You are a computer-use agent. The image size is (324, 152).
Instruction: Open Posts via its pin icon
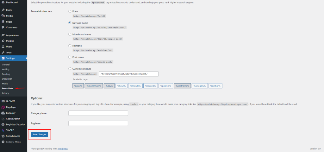(3, 10)
